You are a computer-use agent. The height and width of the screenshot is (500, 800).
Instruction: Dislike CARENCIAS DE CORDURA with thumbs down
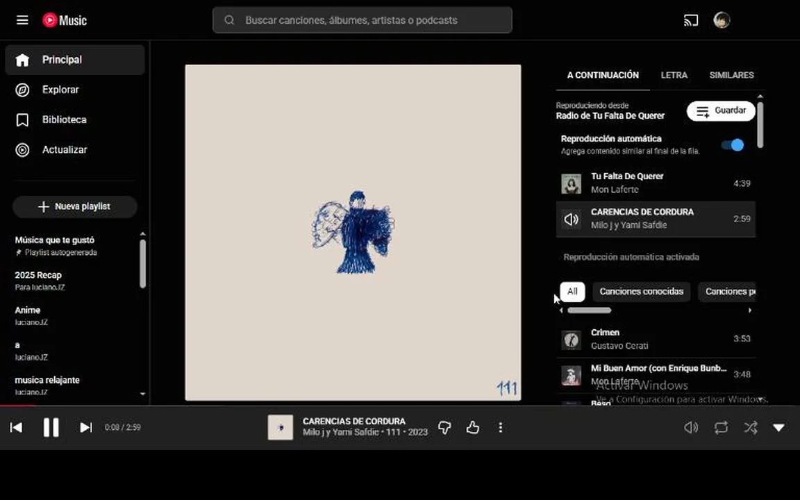[444, 427]
